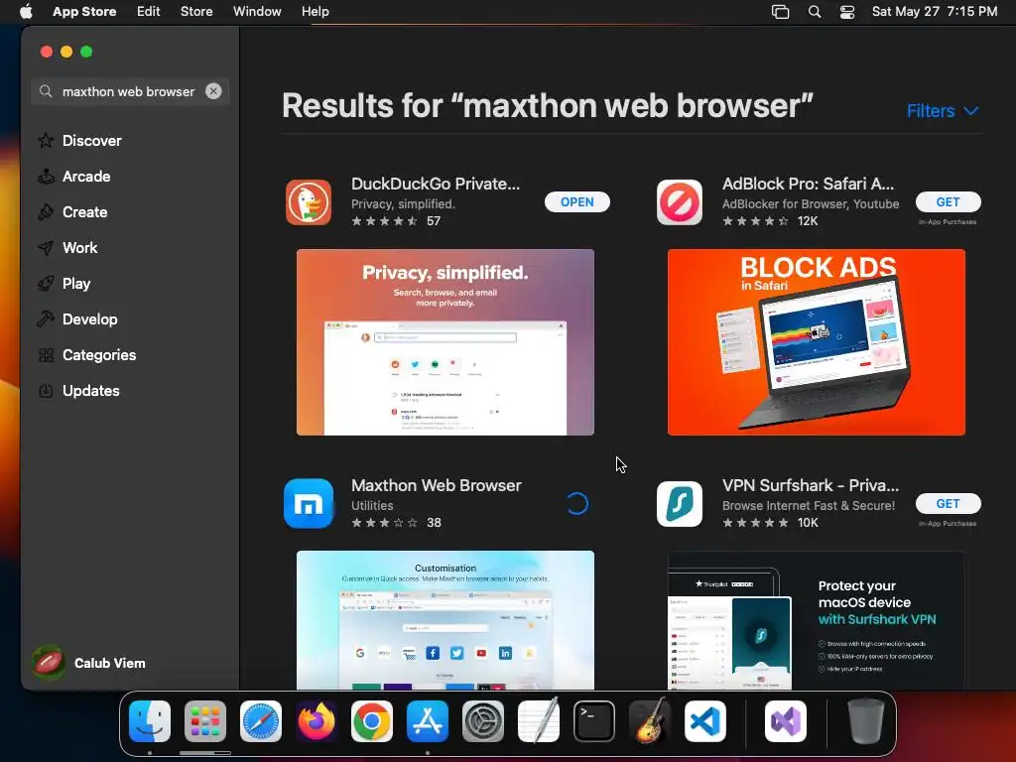
Task: Expand the Filters dropdown
Action: tap(943, 111)
